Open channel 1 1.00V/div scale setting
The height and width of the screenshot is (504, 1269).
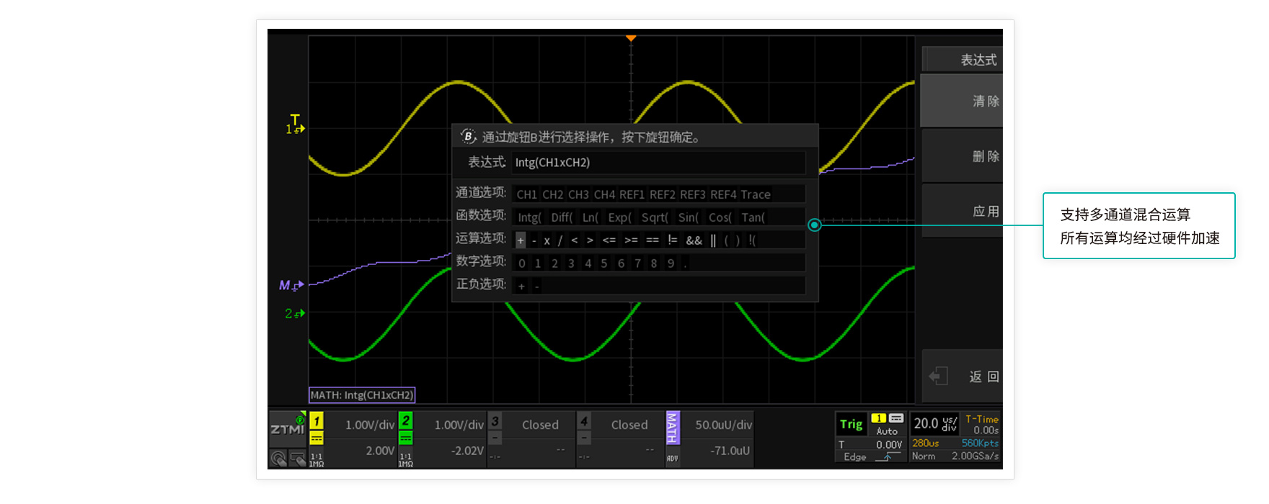(369, 425)
